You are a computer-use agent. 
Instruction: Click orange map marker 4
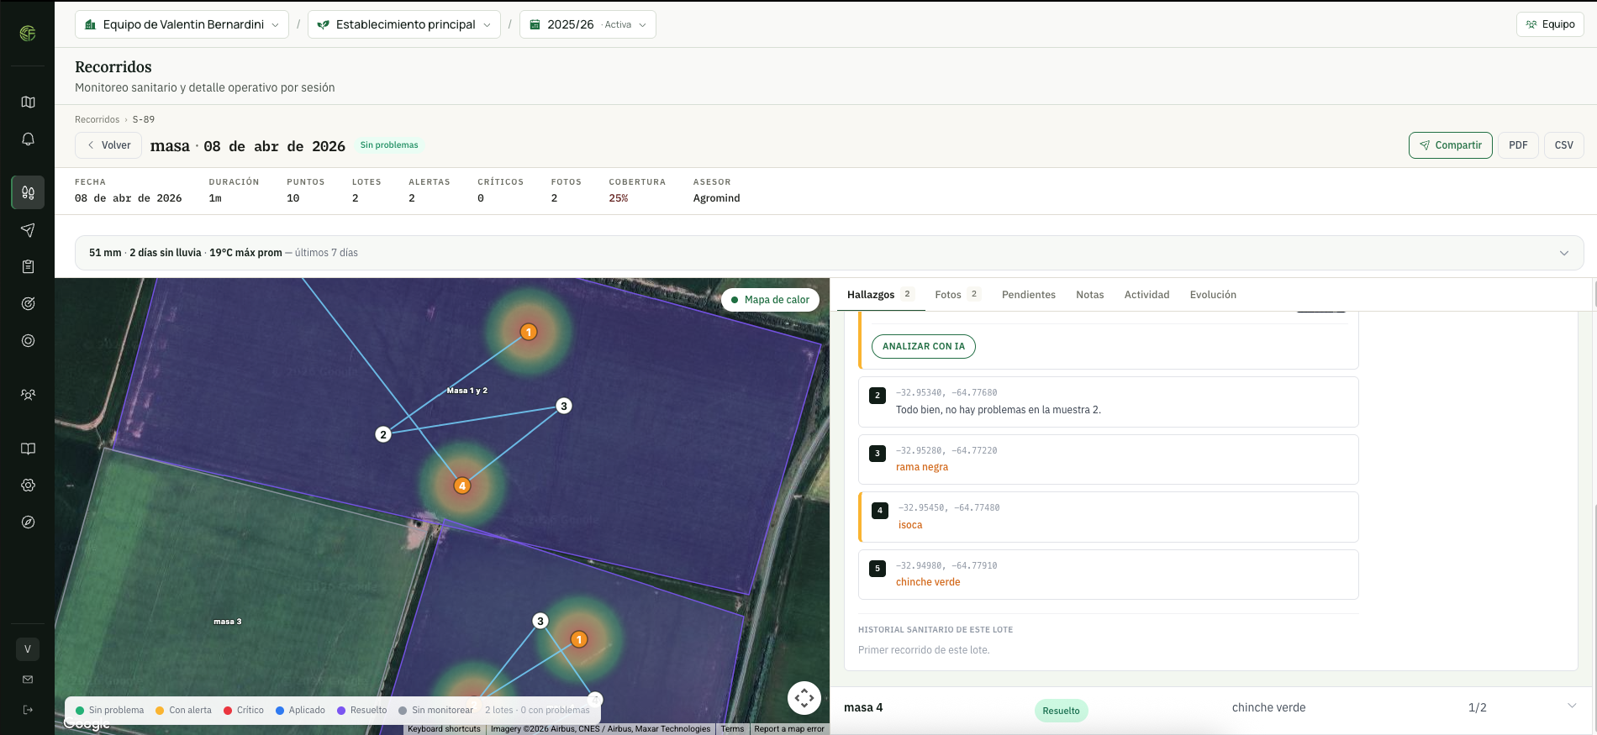pyautogui.click(x=461, y=486)
